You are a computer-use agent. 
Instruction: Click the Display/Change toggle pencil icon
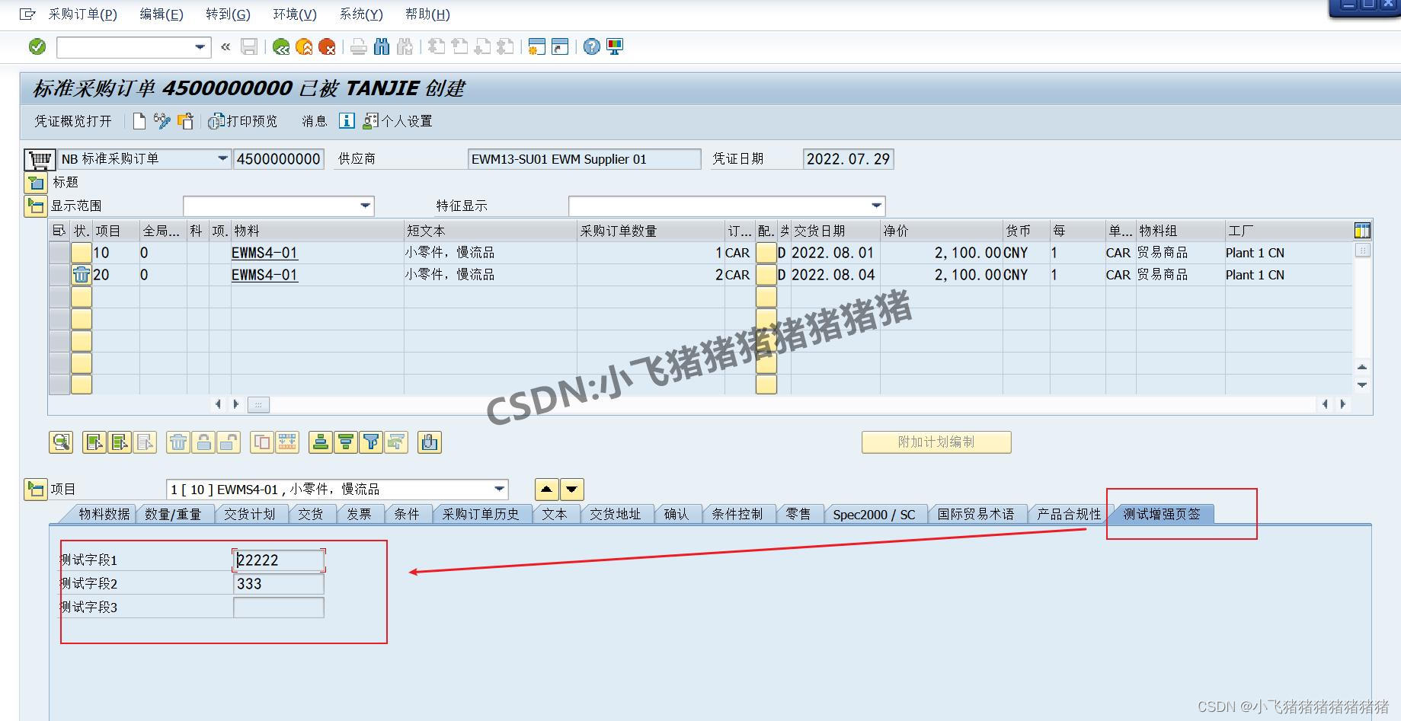(x=162, y=121)
